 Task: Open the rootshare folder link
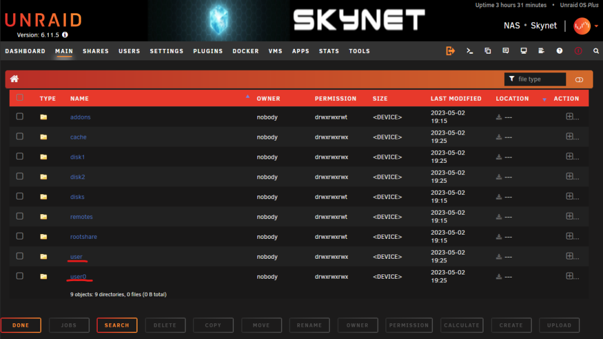pos(83,236)
